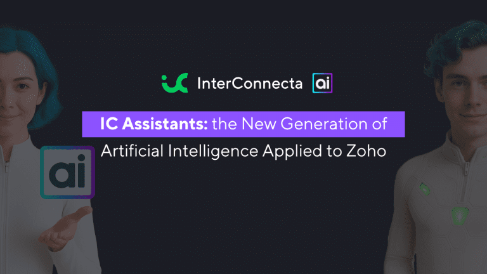
Task: Click the word "Artificial" in the subtitle
Action: point(133,151)
